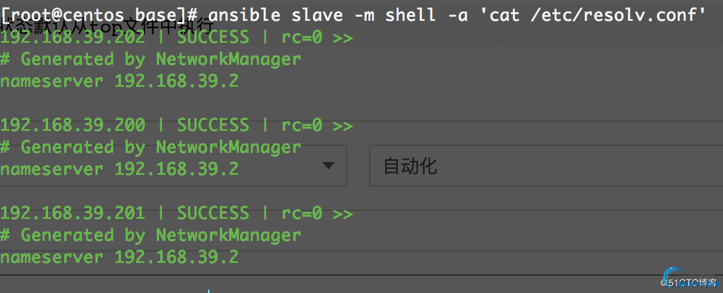
Task: Select the 192.168.39.201 host address
Action: point(72,213)
